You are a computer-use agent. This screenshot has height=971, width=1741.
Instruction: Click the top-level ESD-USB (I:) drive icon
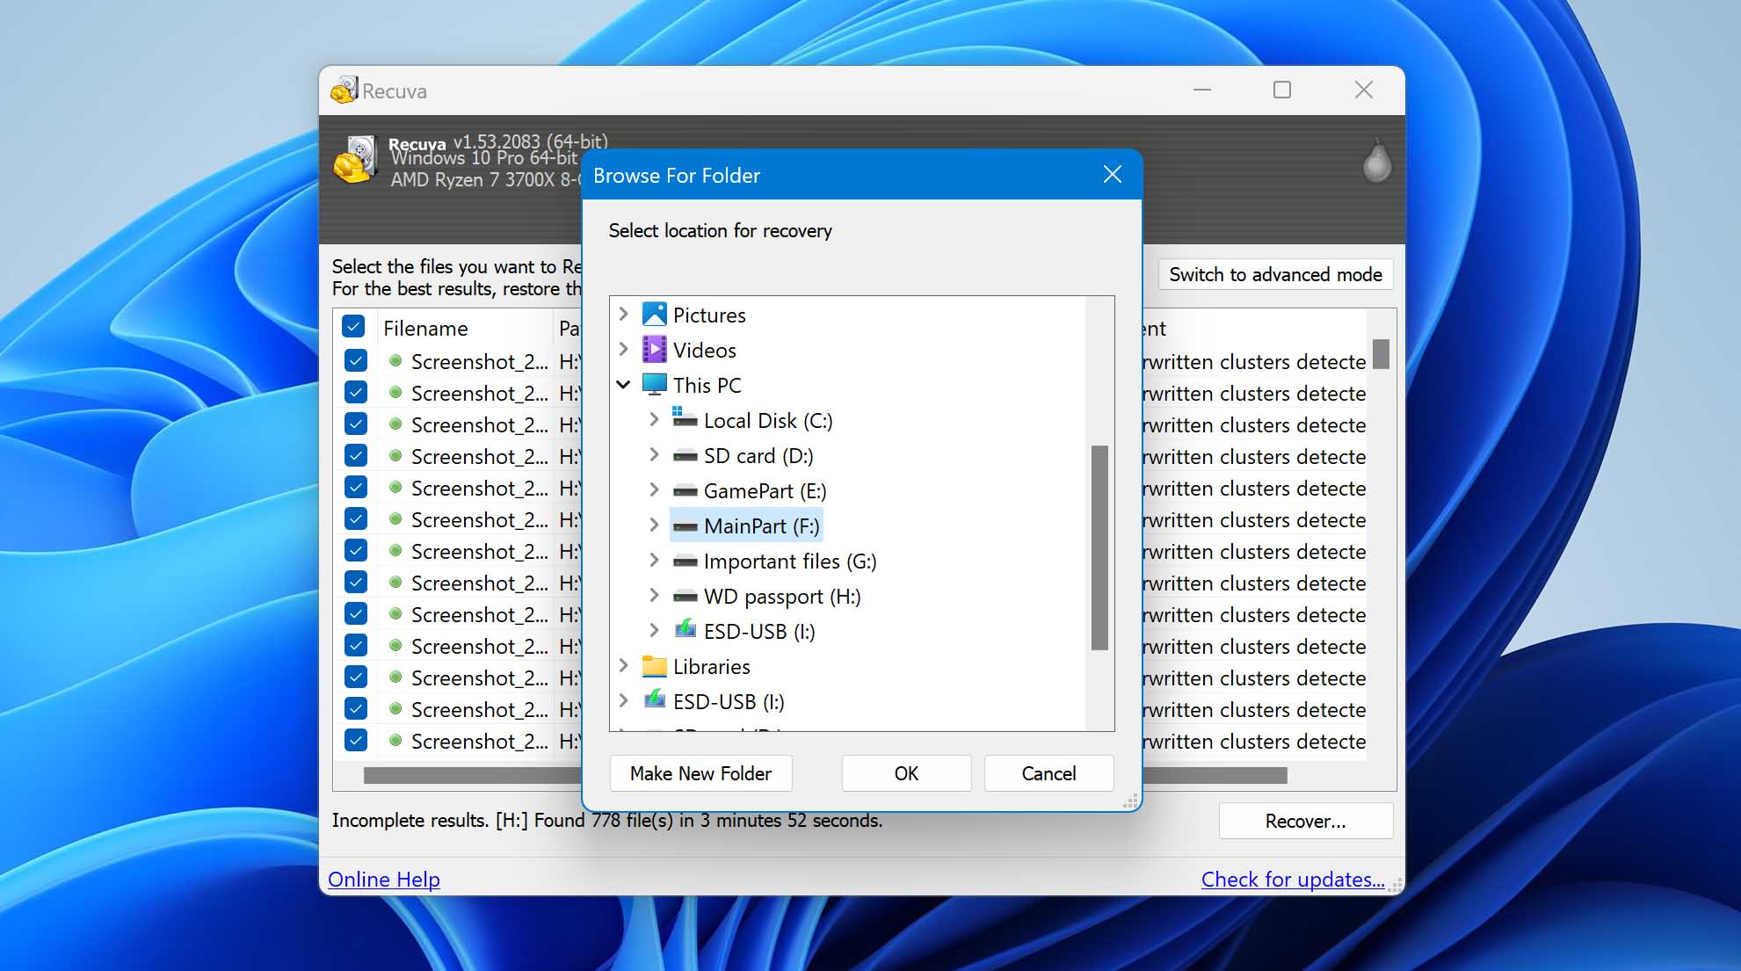coord(655,700)
